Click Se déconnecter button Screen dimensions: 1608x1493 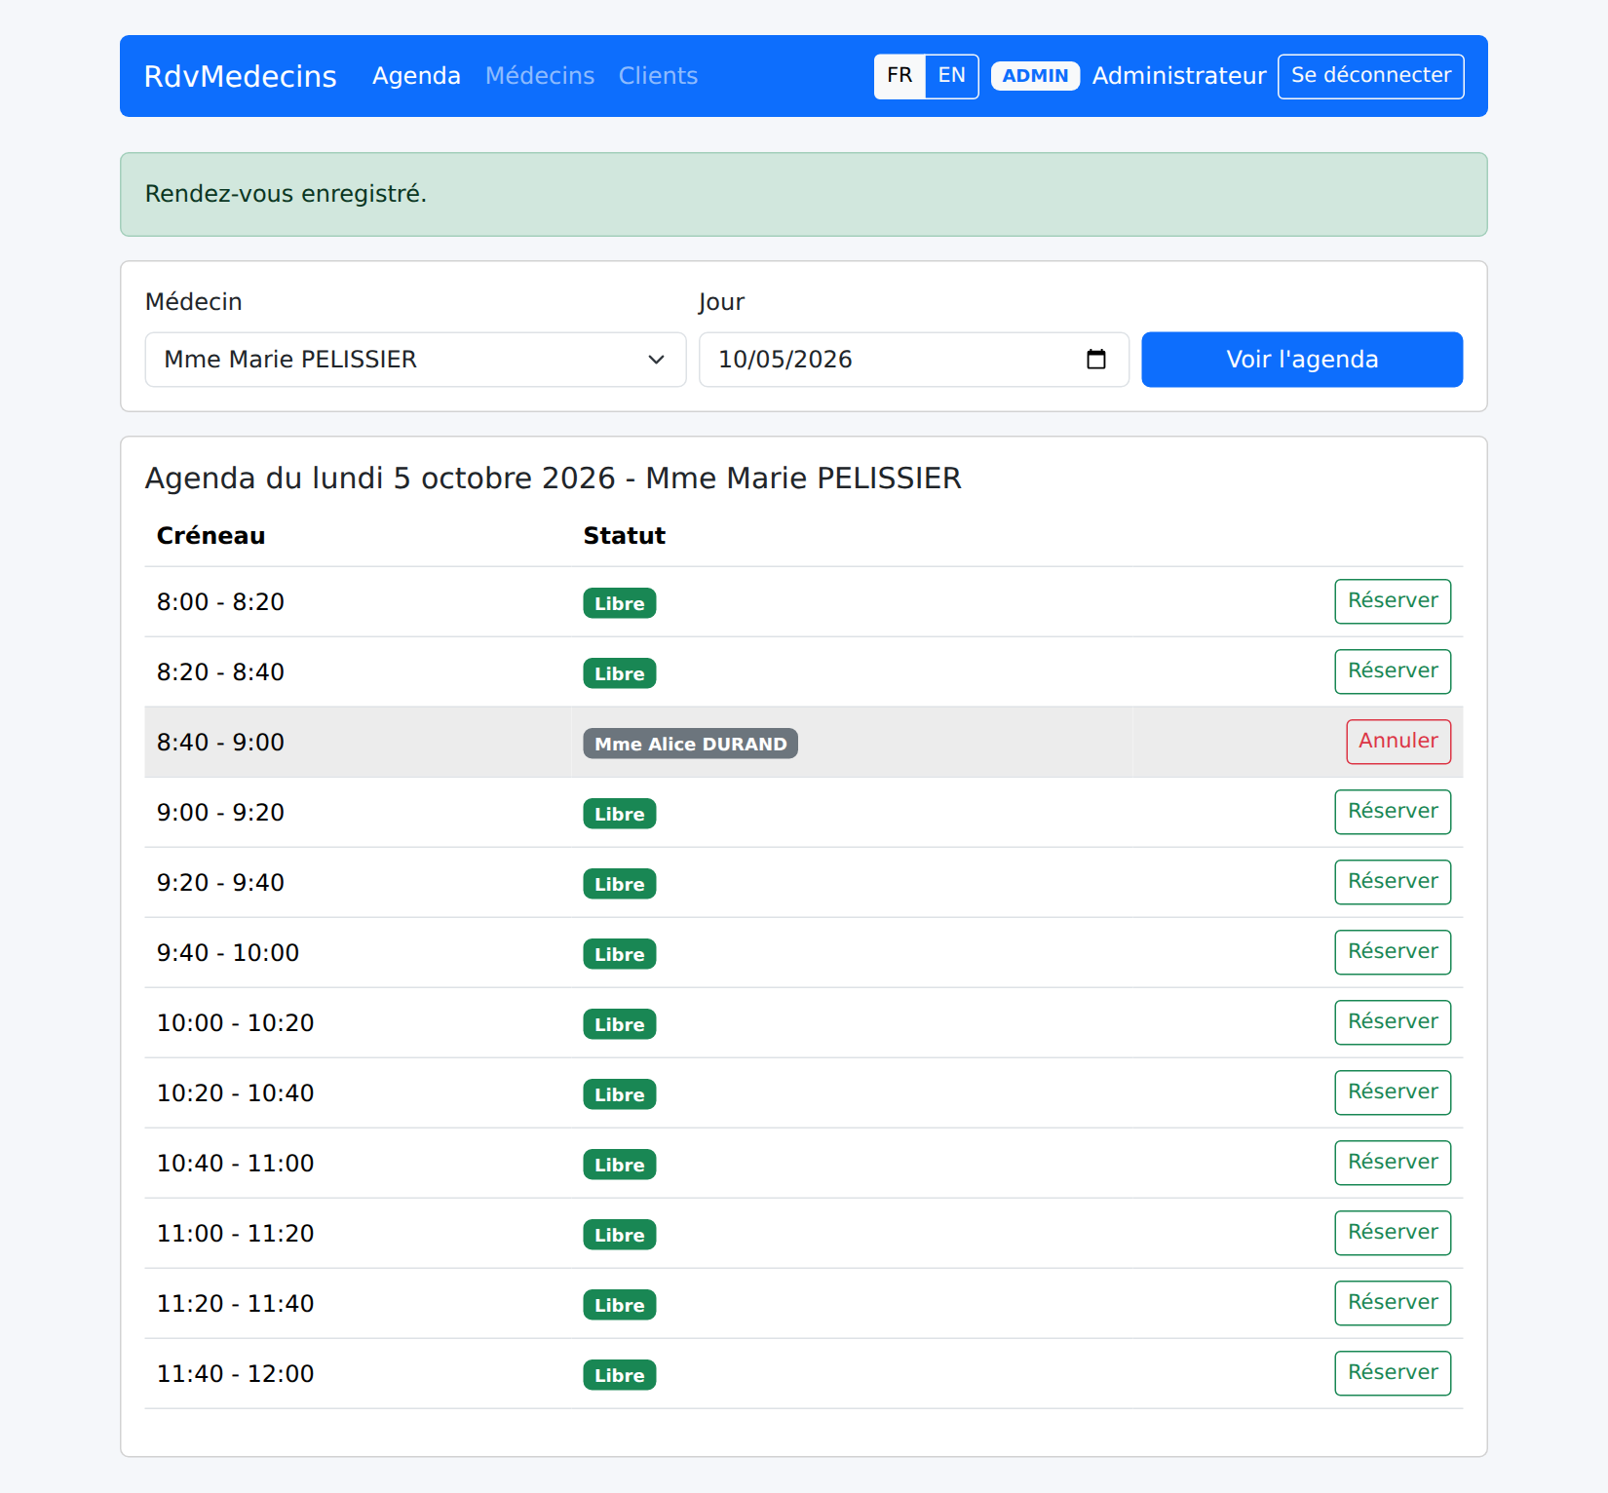[1370, 76]
